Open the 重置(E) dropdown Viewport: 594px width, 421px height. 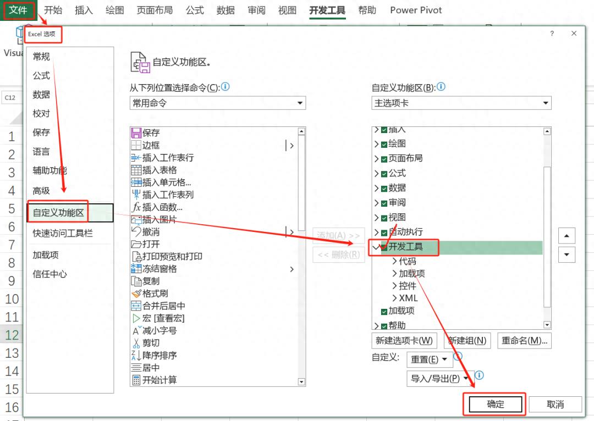(430, 359)
